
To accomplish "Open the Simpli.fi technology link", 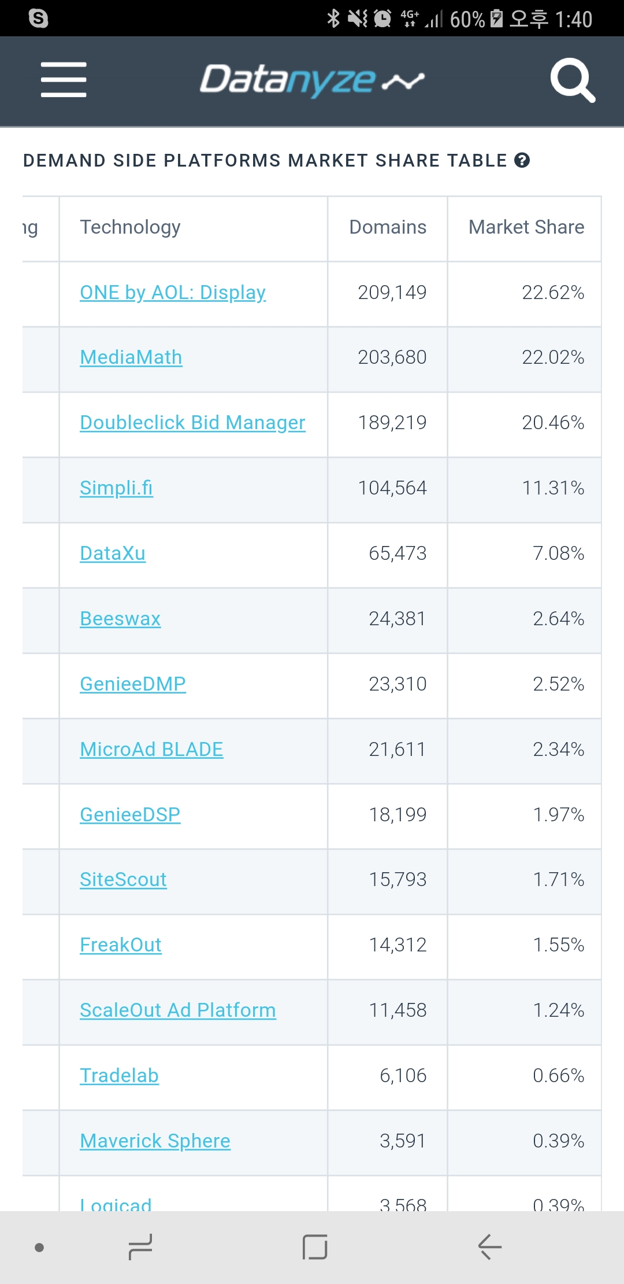I will [116, 488].
